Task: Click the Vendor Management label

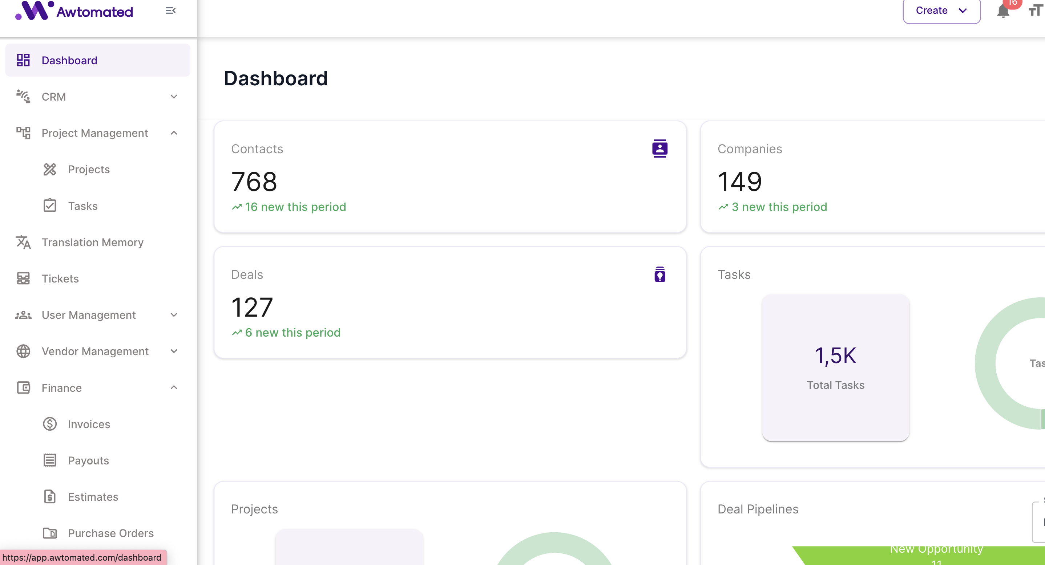Action: pyautogui.click(x=95, y=351)
